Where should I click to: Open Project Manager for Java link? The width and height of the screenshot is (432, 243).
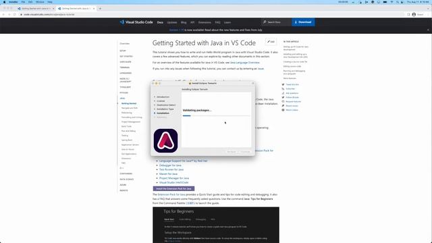coord(174,178)
